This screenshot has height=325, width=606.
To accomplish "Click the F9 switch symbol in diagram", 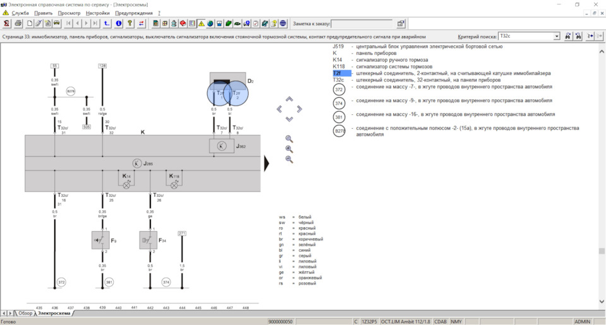I will coord(100,240).
